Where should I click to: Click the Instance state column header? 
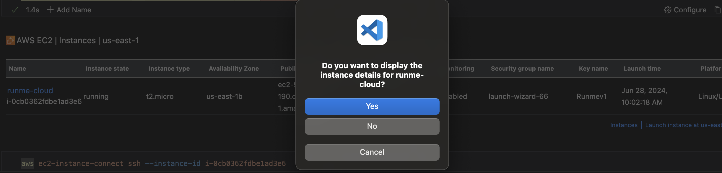point(107,69)
